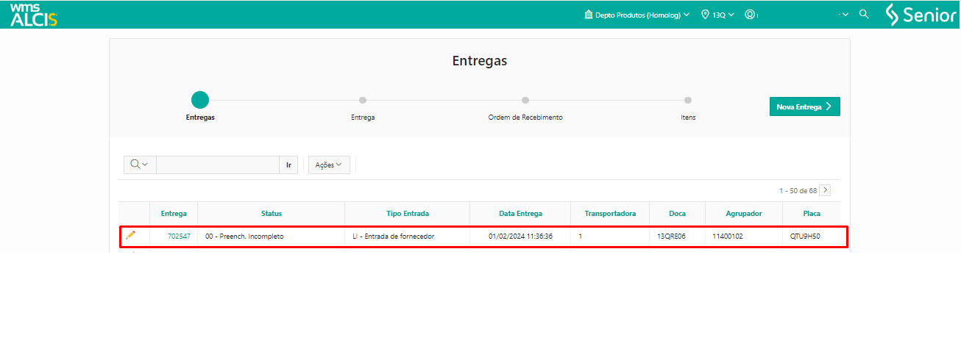Sort by Status column header
This screenshot has width=961, height=354.
272,214
